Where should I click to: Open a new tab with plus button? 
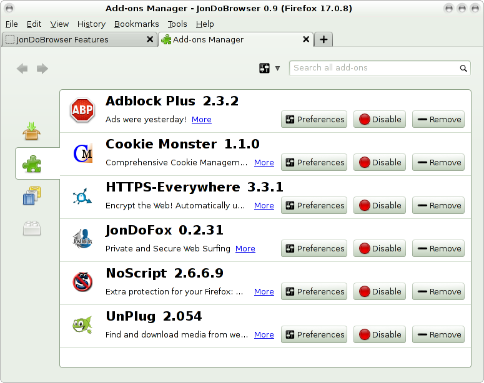click(x=323, y=39)
